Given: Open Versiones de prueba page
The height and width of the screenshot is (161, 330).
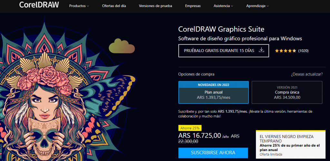Looking at the screenshot, I should pyautogui.click(x=156, y=6).
